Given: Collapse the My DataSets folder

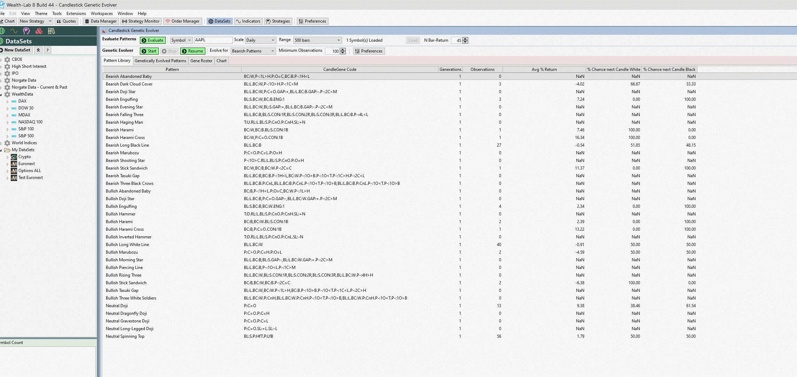Looking at the screenshot, I should coord(1,150).
